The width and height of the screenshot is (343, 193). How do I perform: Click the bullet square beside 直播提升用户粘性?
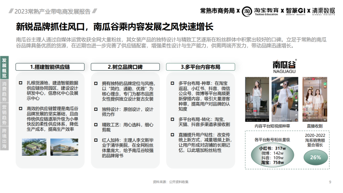(x=172, y=134)
